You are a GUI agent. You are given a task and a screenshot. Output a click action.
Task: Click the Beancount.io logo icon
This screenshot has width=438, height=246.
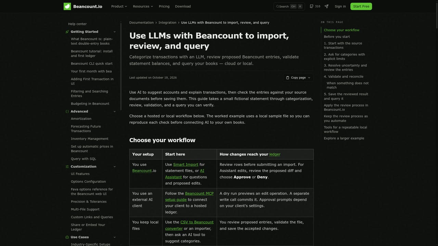point(67,6)
